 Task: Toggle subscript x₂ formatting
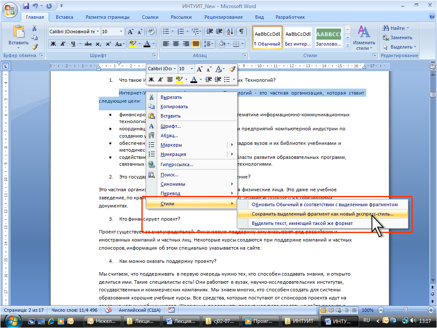point(98,44)
